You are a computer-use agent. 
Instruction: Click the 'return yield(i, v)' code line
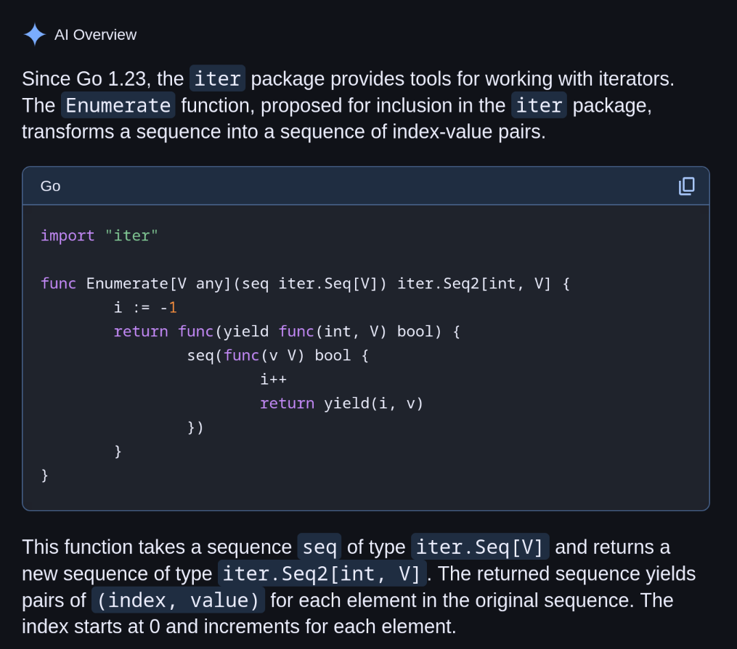coord(341,403)
